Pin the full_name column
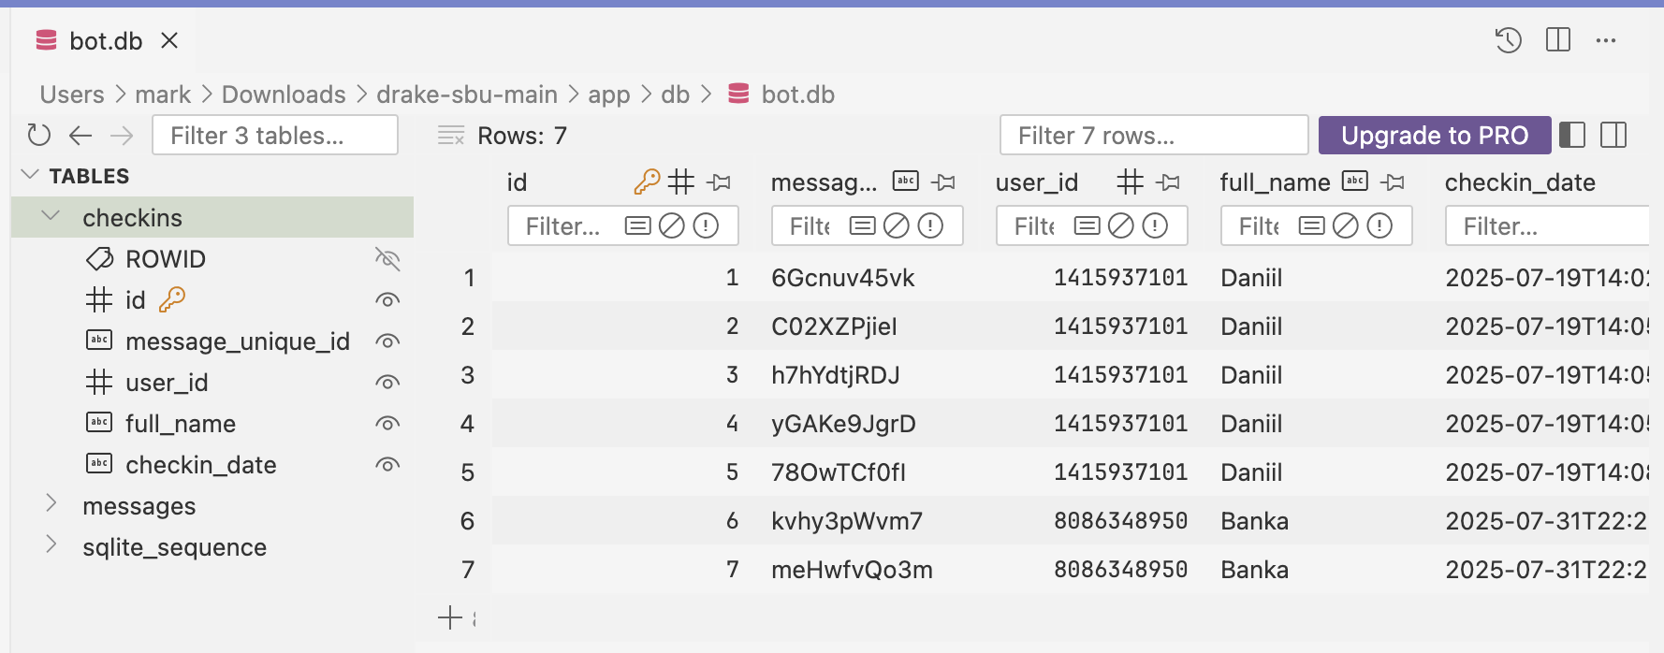Viewport: 1664px width, 653px height. point(1393,182)
